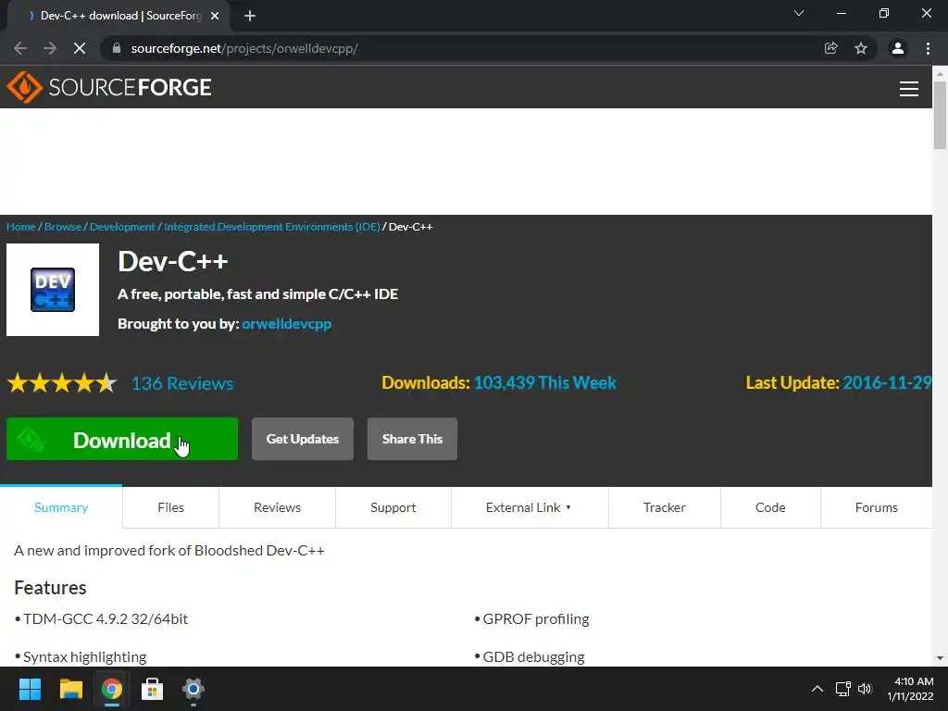Open the Windows Start menu
Image resolution: width=948 pixels, height=711 pixels.
coord(30,689)
